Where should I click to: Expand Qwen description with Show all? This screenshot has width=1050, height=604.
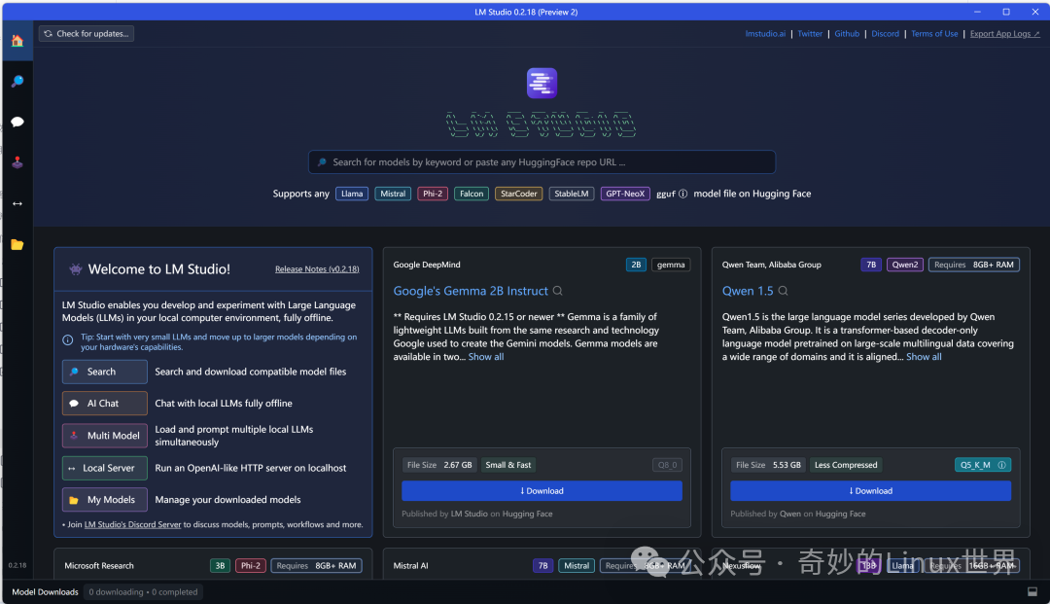tap(924, 357)
